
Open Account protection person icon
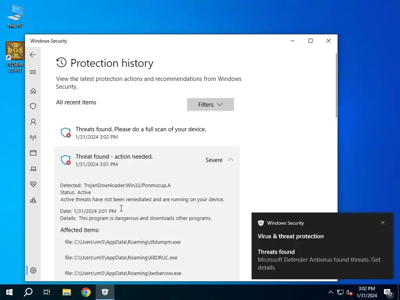33,122
